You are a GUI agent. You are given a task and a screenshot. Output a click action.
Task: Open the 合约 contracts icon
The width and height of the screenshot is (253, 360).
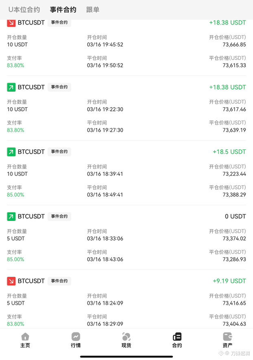[x=177, y=340]
